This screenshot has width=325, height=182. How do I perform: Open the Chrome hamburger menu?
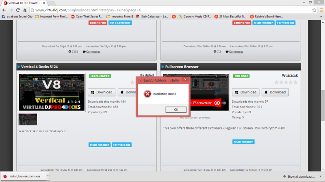pos(321,10)
